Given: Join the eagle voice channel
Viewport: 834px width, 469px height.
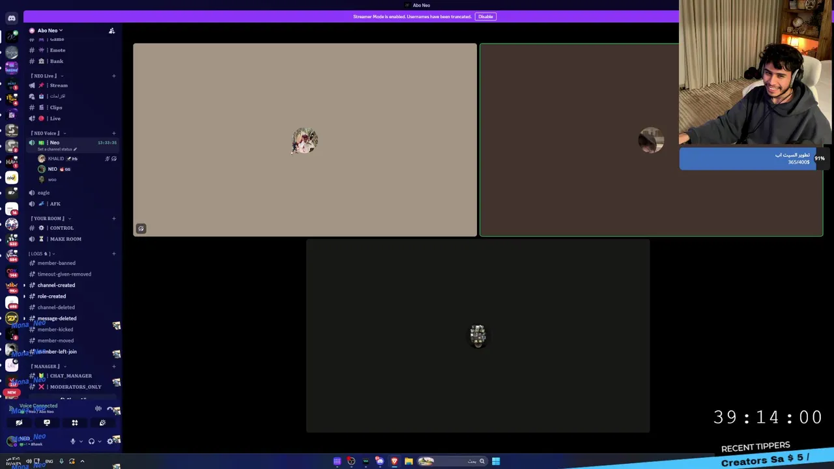Looking at the screenshot, I should (x=72, y=193).
